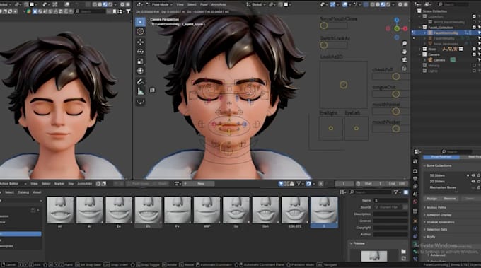The image size is (481, 268).
Task: Select the Annotate pencil tool
Action: [141, 81]
